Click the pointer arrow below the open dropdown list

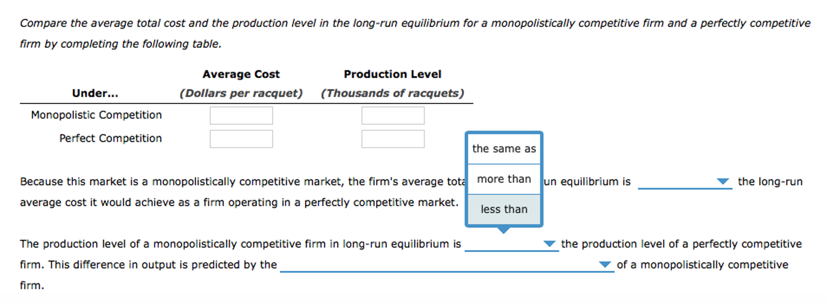[504, 231]
